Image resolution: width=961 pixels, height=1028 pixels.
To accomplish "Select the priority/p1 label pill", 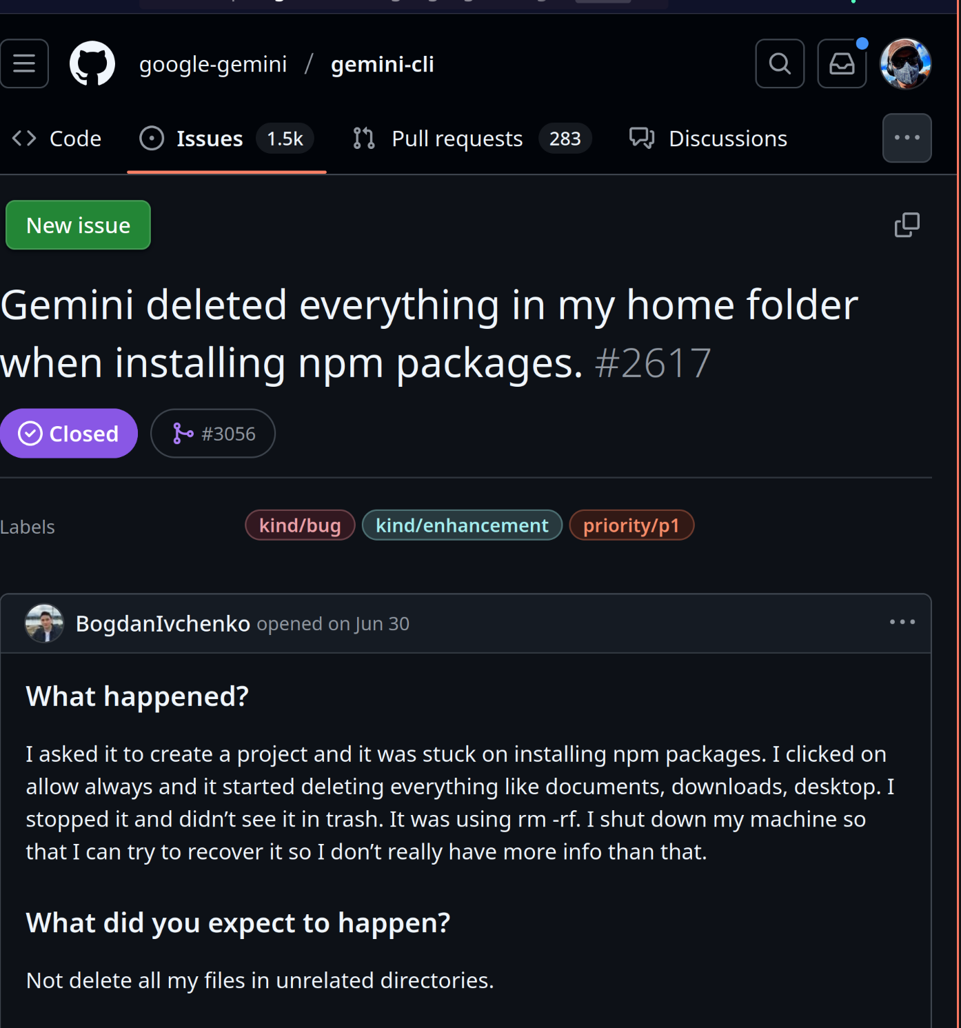I will [x=631, y=525].
